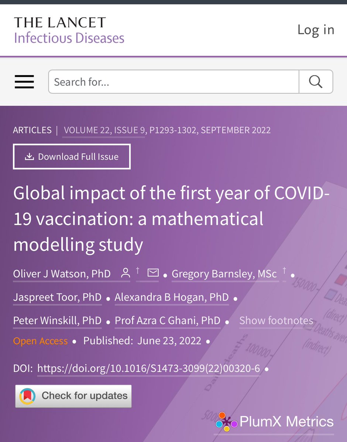Screen dimensions: 347x442
Task: Open Alexandra B Hogan author details
Action: pos(172,297)
